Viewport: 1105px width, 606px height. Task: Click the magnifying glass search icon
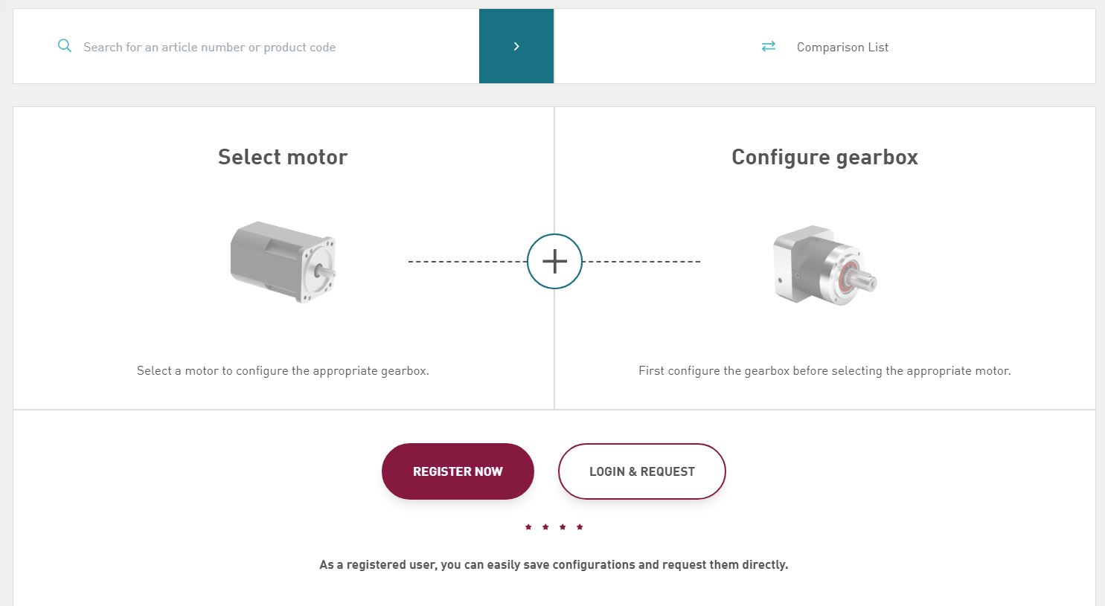[65, 46]
